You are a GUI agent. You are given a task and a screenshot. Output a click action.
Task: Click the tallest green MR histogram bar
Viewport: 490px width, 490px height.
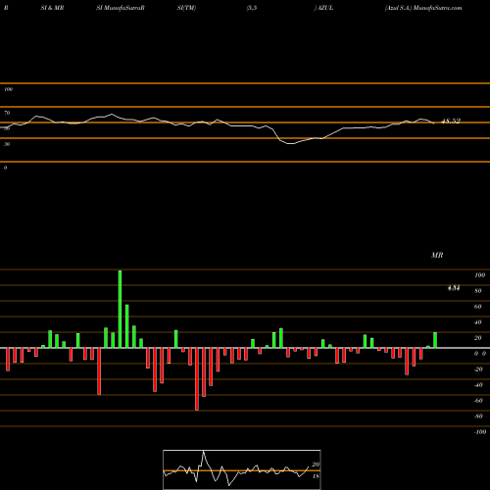[120, 309]
